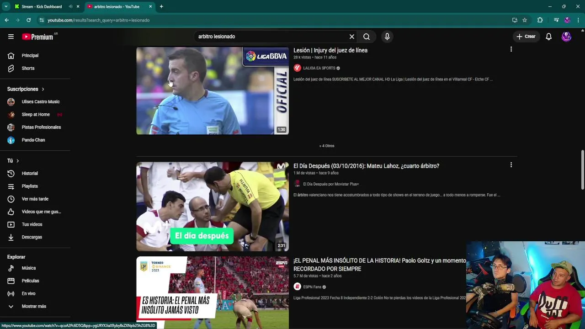The height and width of the screenshot is (329, 585).
Task: Open the browser extensions puzzle icon
Action: tap(540, 20)
